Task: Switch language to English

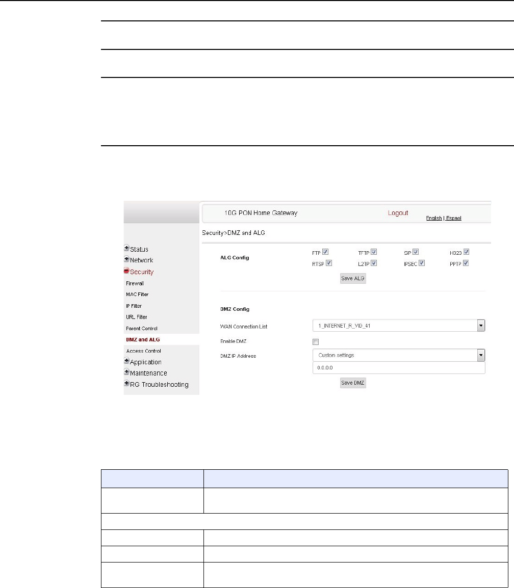Action: [x=434, y=218]
